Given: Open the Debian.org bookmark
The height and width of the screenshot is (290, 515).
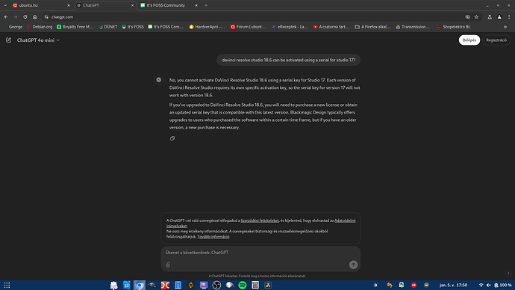Looking at the screenshot, I should tap(40, 27).
